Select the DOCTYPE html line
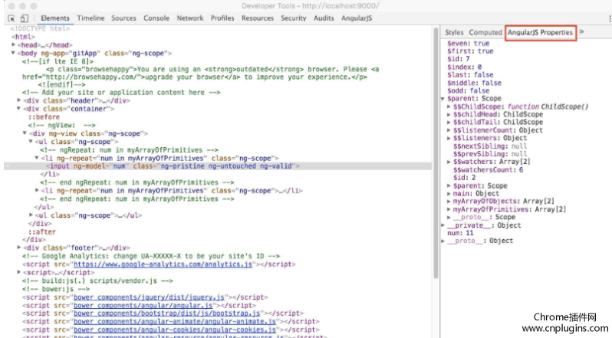Screen dimensions: 612x338 coord(40,28)
